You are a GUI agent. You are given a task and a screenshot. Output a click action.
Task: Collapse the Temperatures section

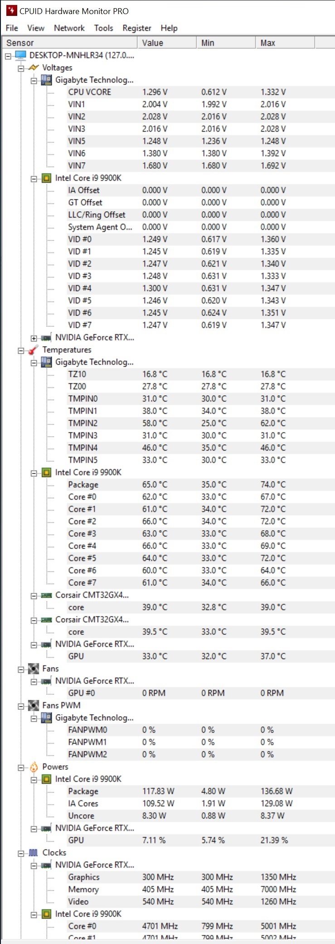point(20,350)
